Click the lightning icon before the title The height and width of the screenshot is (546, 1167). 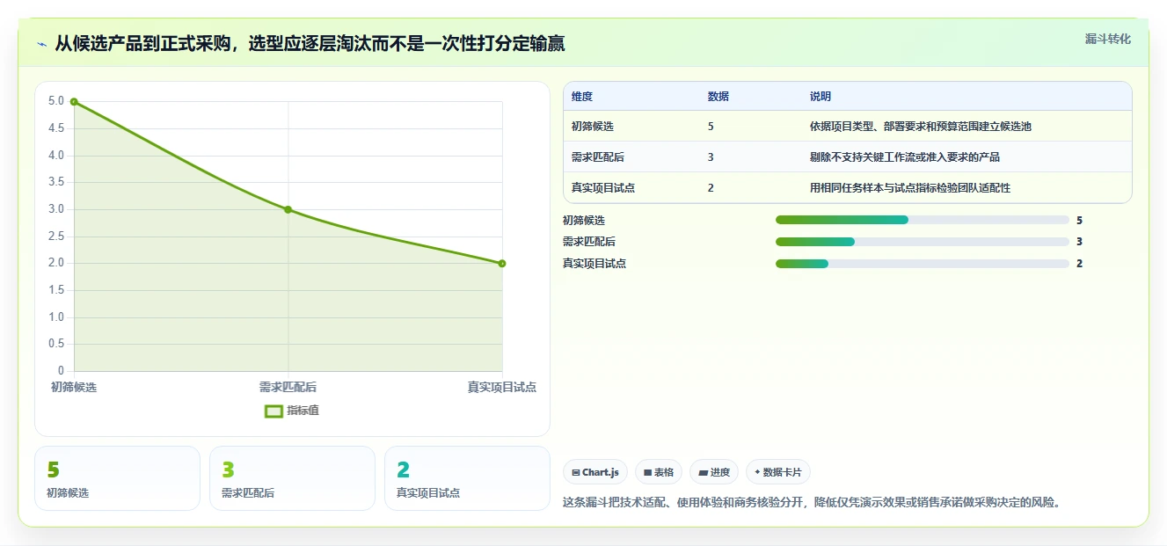pyautogui.click(x=41, y=44)
